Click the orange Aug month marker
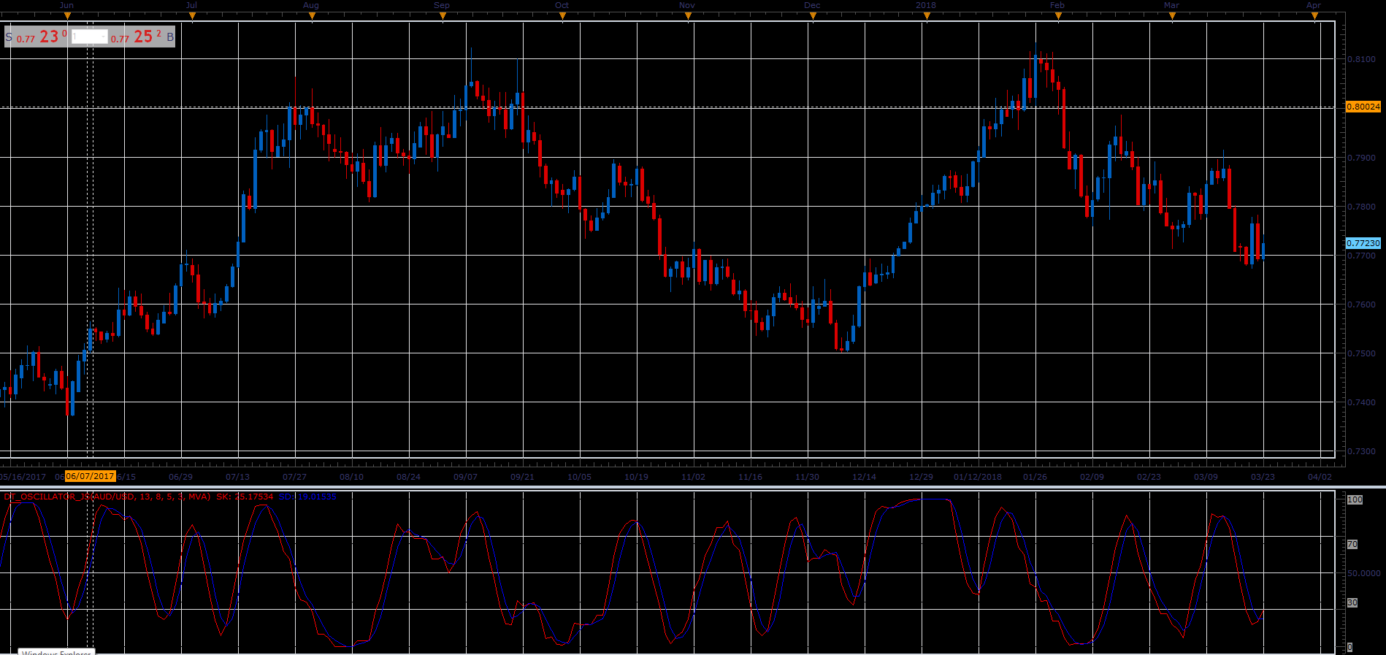The image size is (1386, 655). tap(312, 16)
